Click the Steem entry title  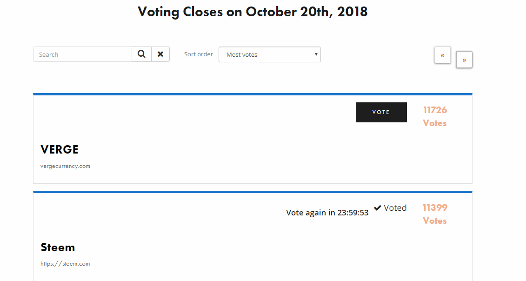58,247
